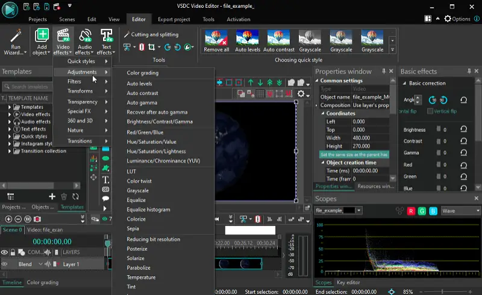
Task: Open the Color grading bottom tab
Action: tap(42, 282)
